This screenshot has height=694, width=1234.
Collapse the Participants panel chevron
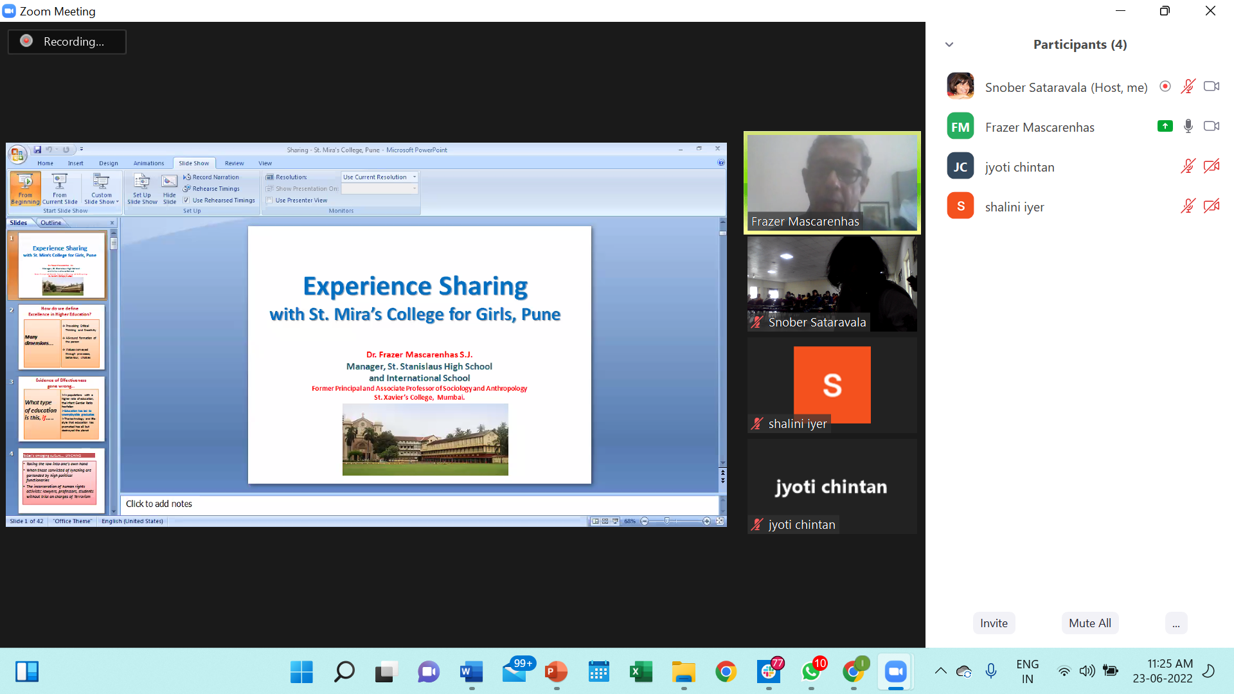click(x=949, y=45)
